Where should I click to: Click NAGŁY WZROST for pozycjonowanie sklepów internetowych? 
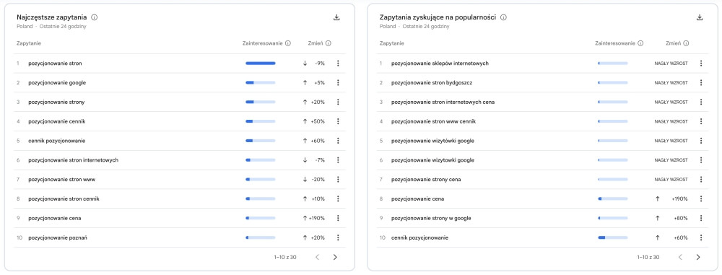(671, 64)
